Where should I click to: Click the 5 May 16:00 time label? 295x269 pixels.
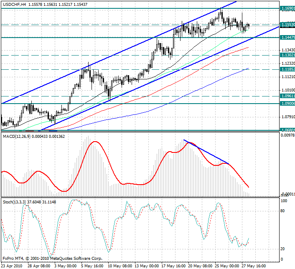pos(92,266)
